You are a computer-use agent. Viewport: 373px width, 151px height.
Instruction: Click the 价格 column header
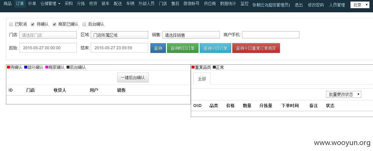click(230, 106)
